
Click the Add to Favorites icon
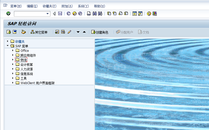pyautogui.click(x=57, y=32)
